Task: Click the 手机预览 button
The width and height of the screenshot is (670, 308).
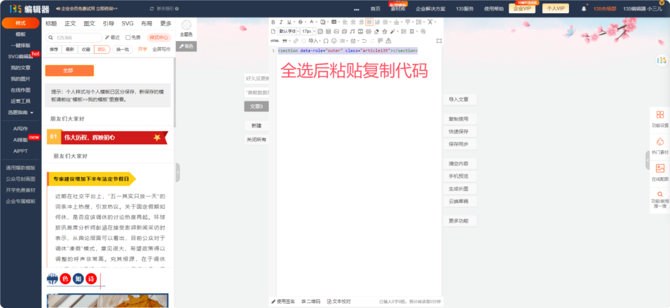Action: coord(460,176)
